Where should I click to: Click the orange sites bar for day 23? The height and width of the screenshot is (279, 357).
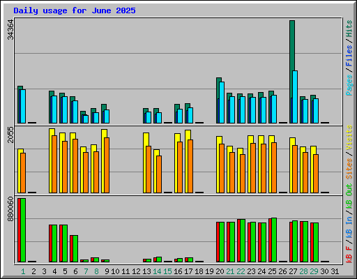(x=253, y=168)
